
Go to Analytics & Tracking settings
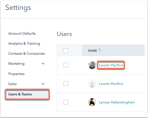pyautogui.click(x=24, y=43)
